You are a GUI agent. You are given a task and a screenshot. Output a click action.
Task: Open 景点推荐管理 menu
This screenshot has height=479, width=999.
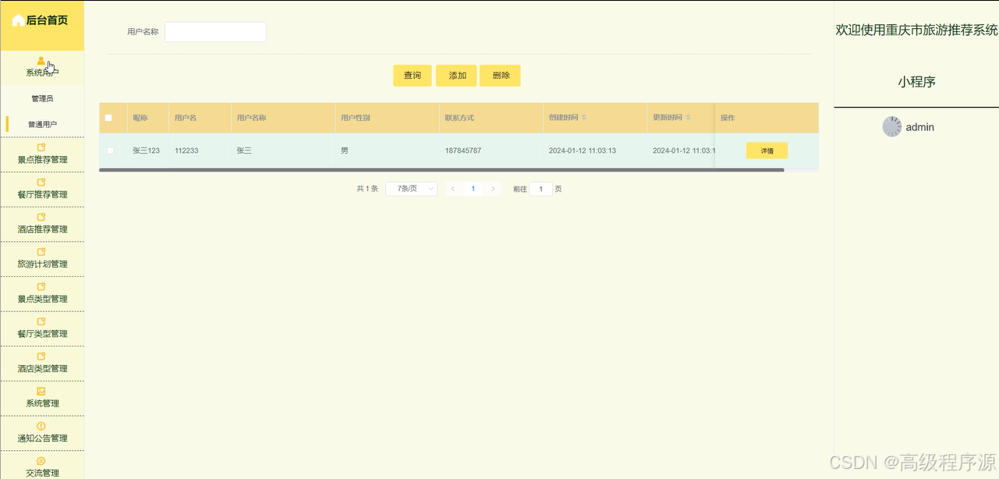pyautogui.click(x=41, y=154)
